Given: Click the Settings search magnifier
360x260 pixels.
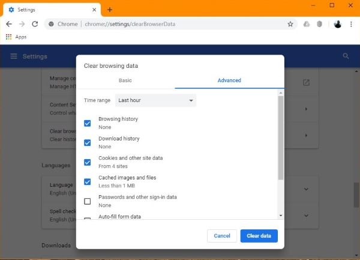Looking at the screenshot, I should coord(346,56).
